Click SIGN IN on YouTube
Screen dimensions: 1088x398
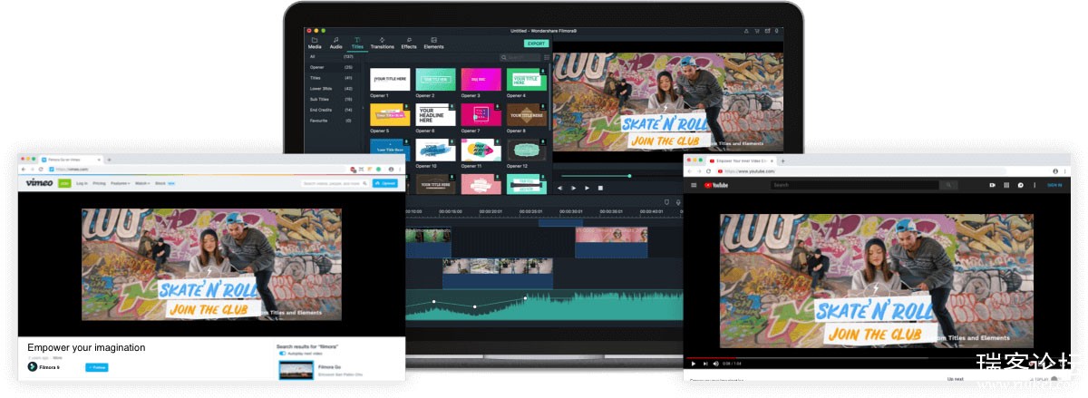(x=1054, y=185)
